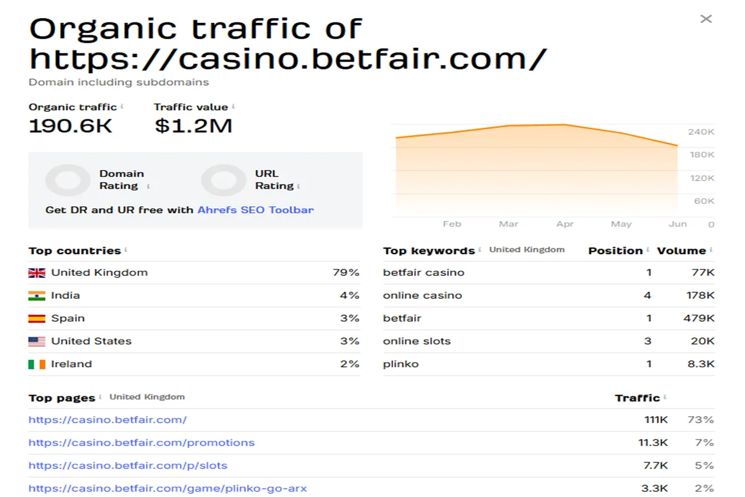
Task: Click the 'United Kingdom' label beside Top keywords
Action: pyautogui.click(x=527, y=250)
